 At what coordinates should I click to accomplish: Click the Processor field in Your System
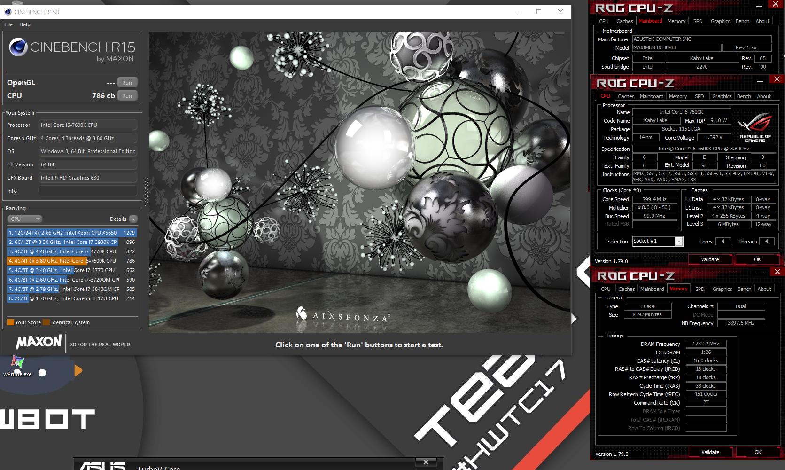88,125
